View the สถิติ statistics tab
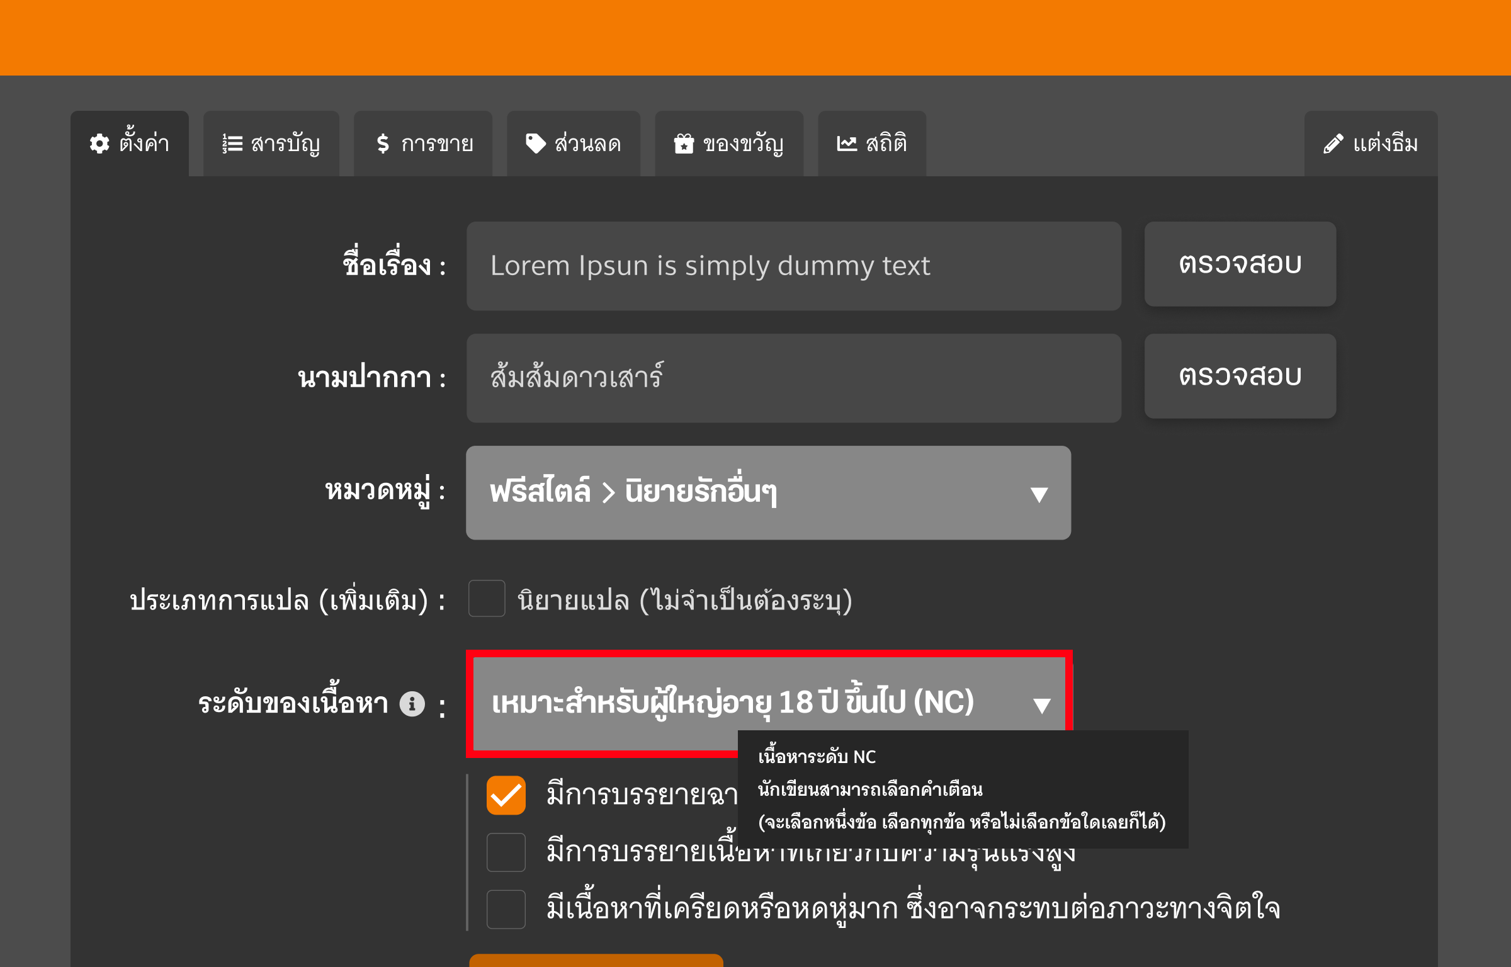1511x967 pixels. (872, 144)
